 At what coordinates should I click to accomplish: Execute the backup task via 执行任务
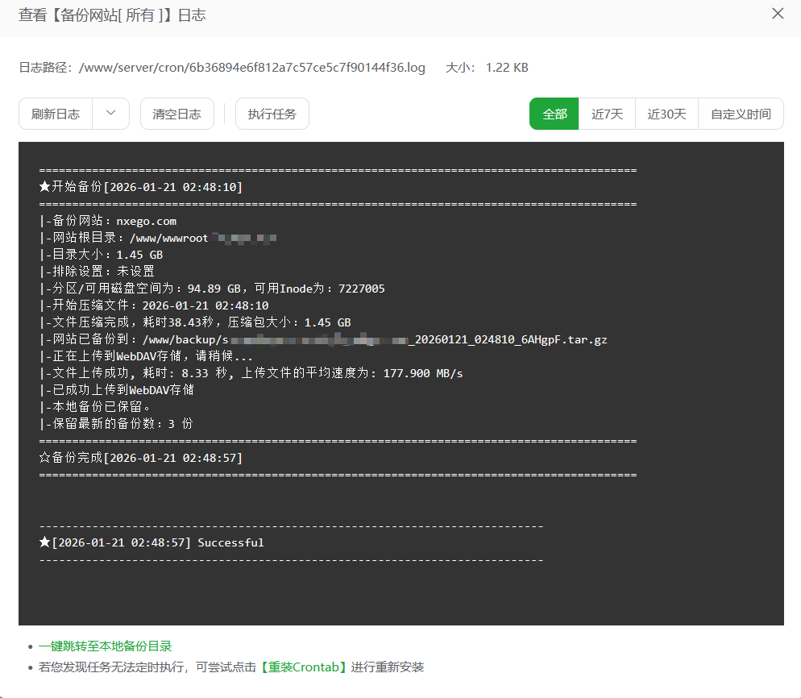(271, 114)
